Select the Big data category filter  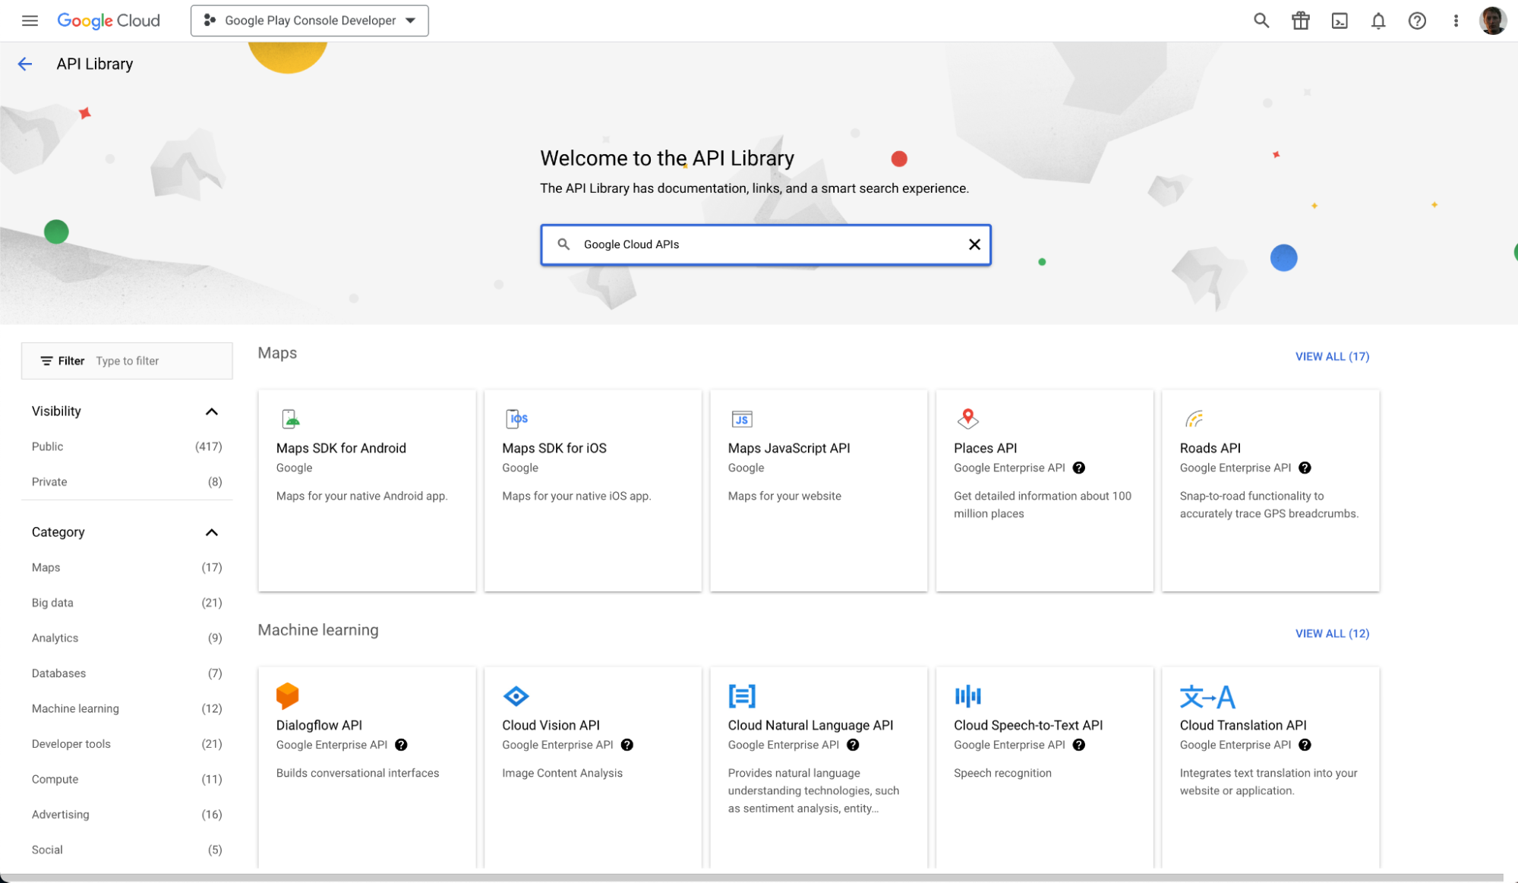127,603
